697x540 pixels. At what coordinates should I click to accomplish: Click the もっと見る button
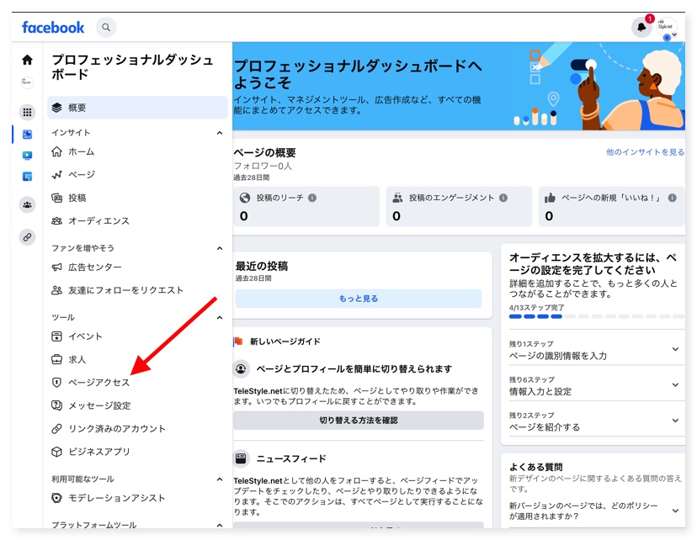point(359,299)
